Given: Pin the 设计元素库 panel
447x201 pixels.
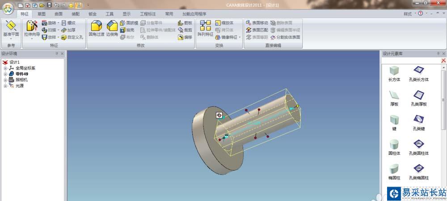Looking at the screenshot, I should tap(438, 54).
